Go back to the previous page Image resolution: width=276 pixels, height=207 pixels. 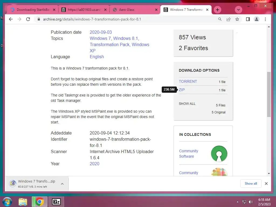click(11, 19)
